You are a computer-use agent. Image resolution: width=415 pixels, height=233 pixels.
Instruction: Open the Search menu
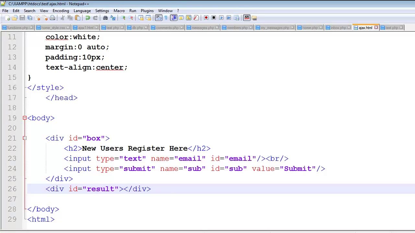(30, 11)
